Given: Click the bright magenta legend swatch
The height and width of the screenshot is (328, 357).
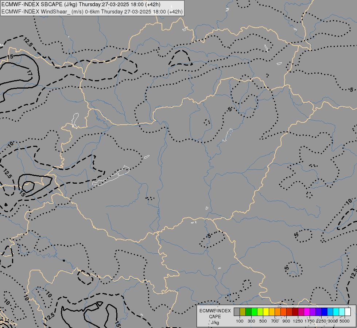Looking at the screenshot, I should [x=307, y=312].
